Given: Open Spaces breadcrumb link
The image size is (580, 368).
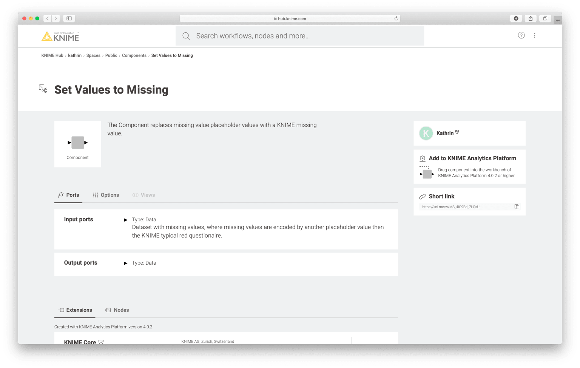Looking at the screenshot, I should tap(93, 55).
